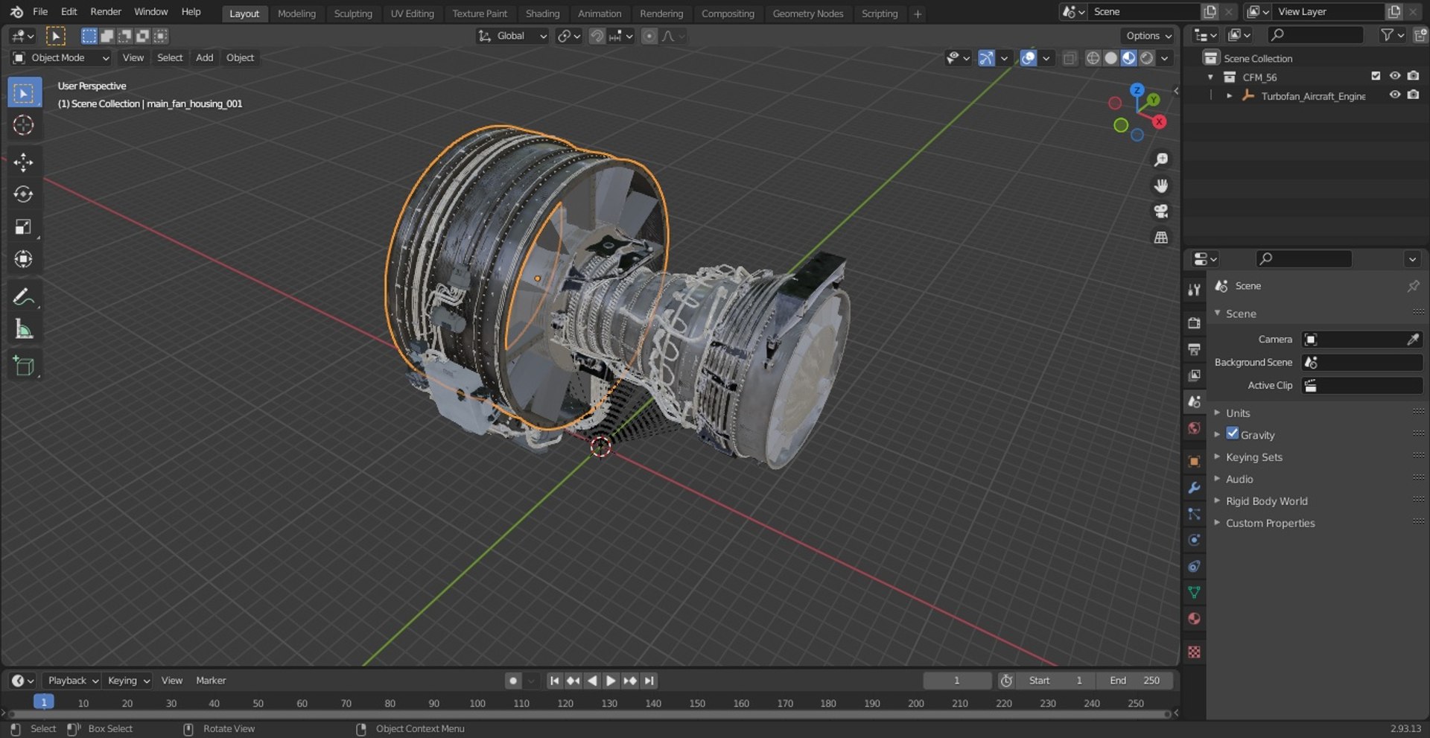Screen dimensions: 1430x738
Task: Open the File menu
Action: tap(40, 12)
